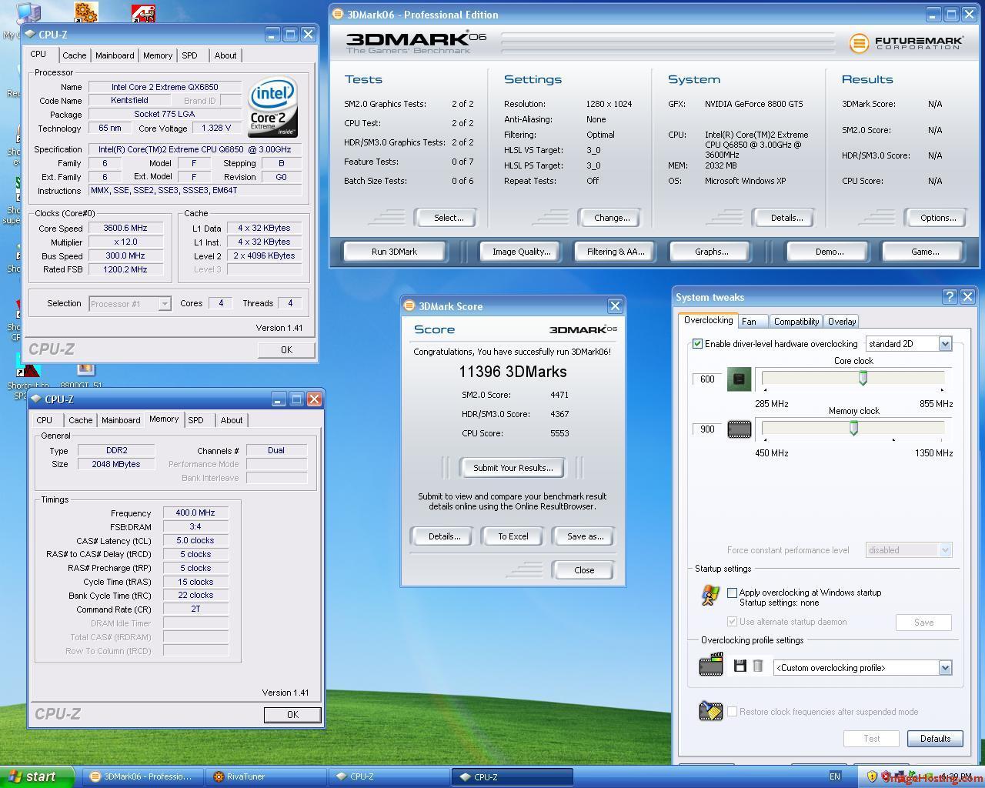Click the Core clock slider handle

pyautogui.click(x=863, y=378)
